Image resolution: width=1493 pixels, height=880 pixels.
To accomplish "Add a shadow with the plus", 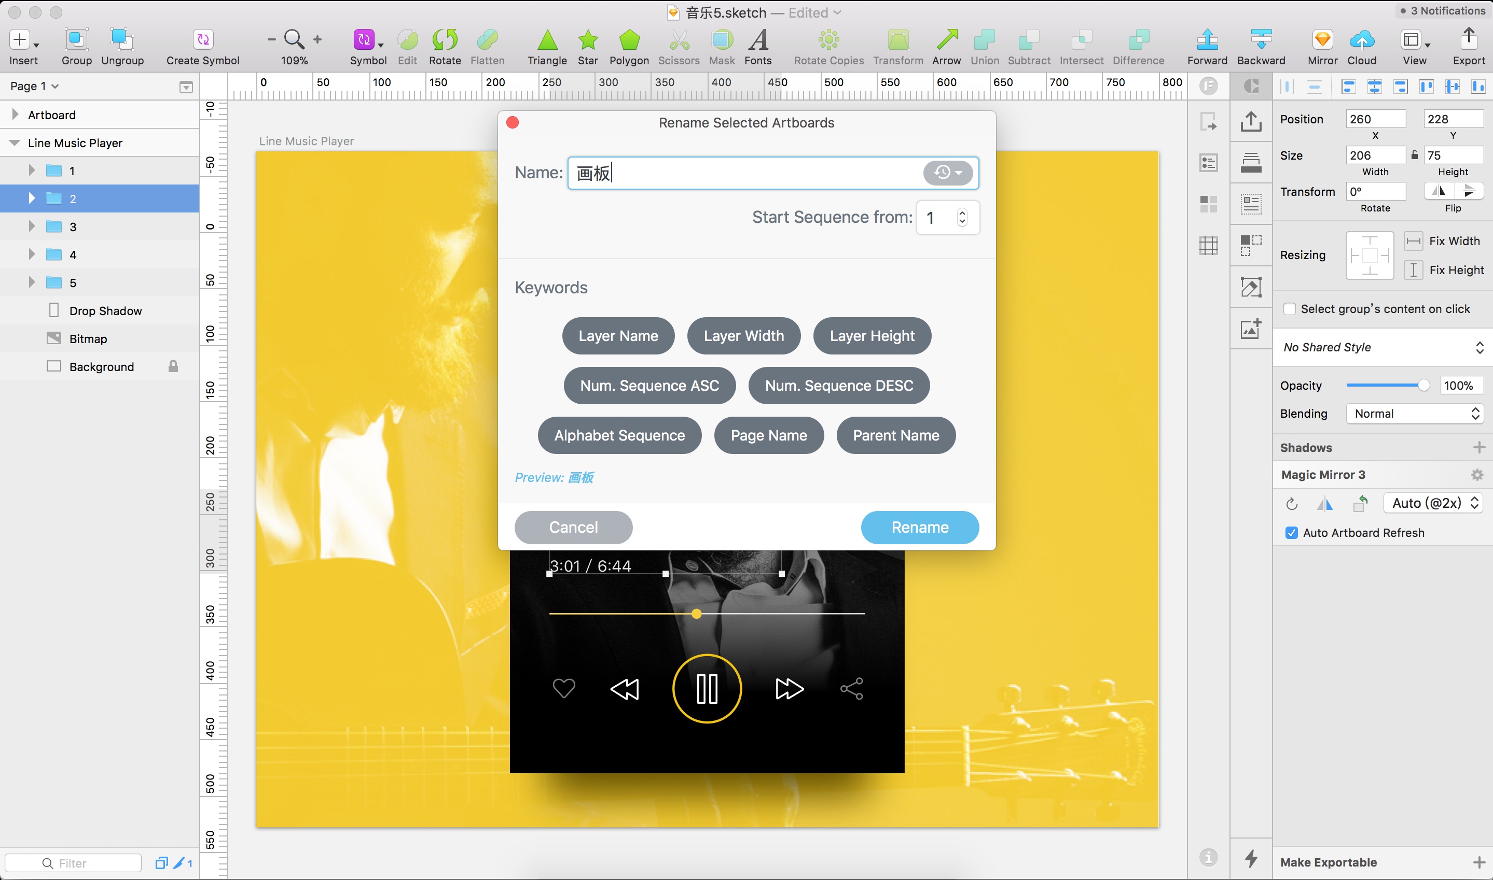I will point(1479,447).
